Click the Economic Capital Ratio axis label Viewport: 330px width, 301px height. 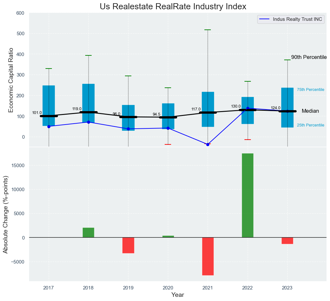(x=11, y=80)
